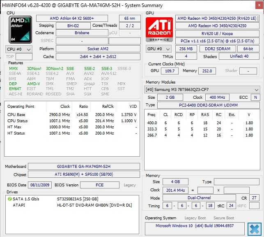Click the Brisbane codename field
Screen dimensions: 264x237
(x=82, y=33)
